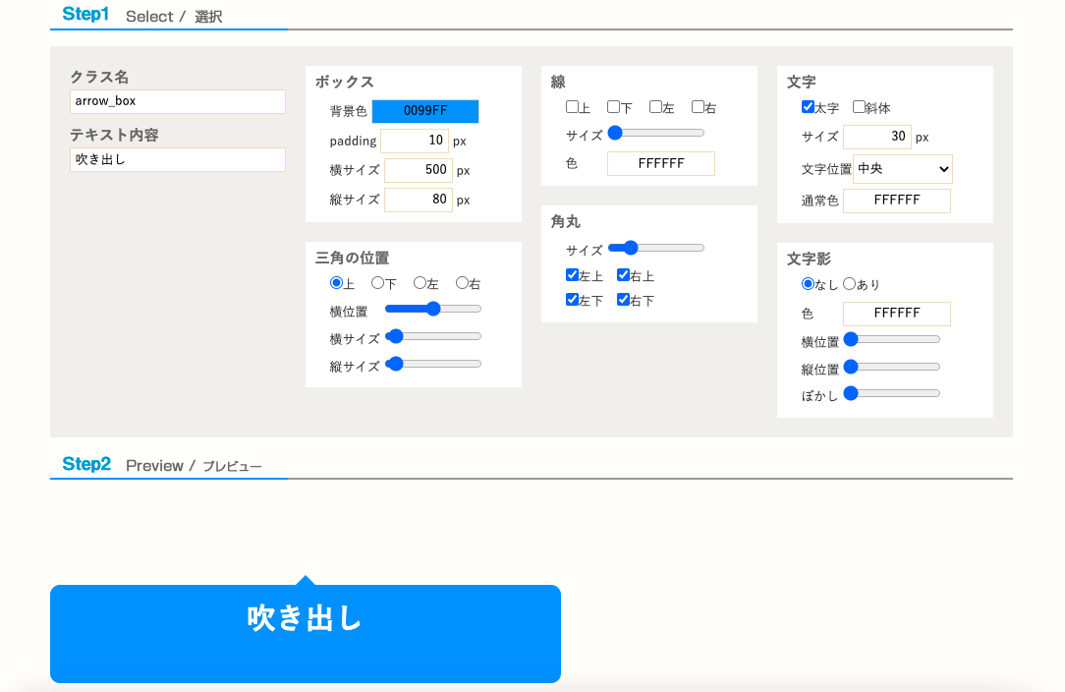Click the クラス名 input showing arrow_box
Screen dimensions: 1065x692
[177, 101]
